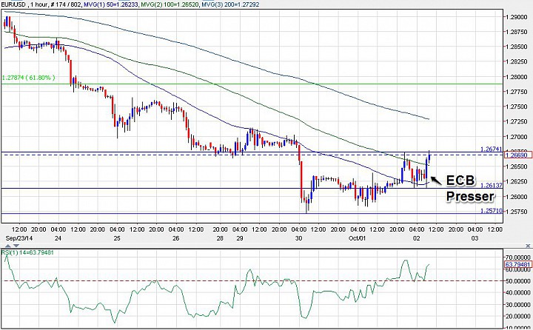
Task: Click the current price box 1.26690
Action: [517, 155]
